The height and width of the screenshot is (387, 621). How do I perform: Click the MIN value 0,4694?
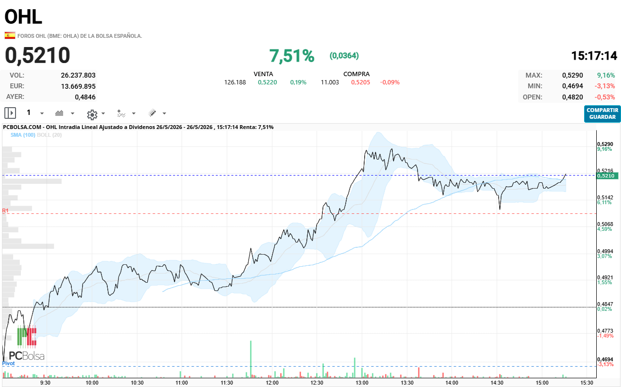(x=572, y=86)
